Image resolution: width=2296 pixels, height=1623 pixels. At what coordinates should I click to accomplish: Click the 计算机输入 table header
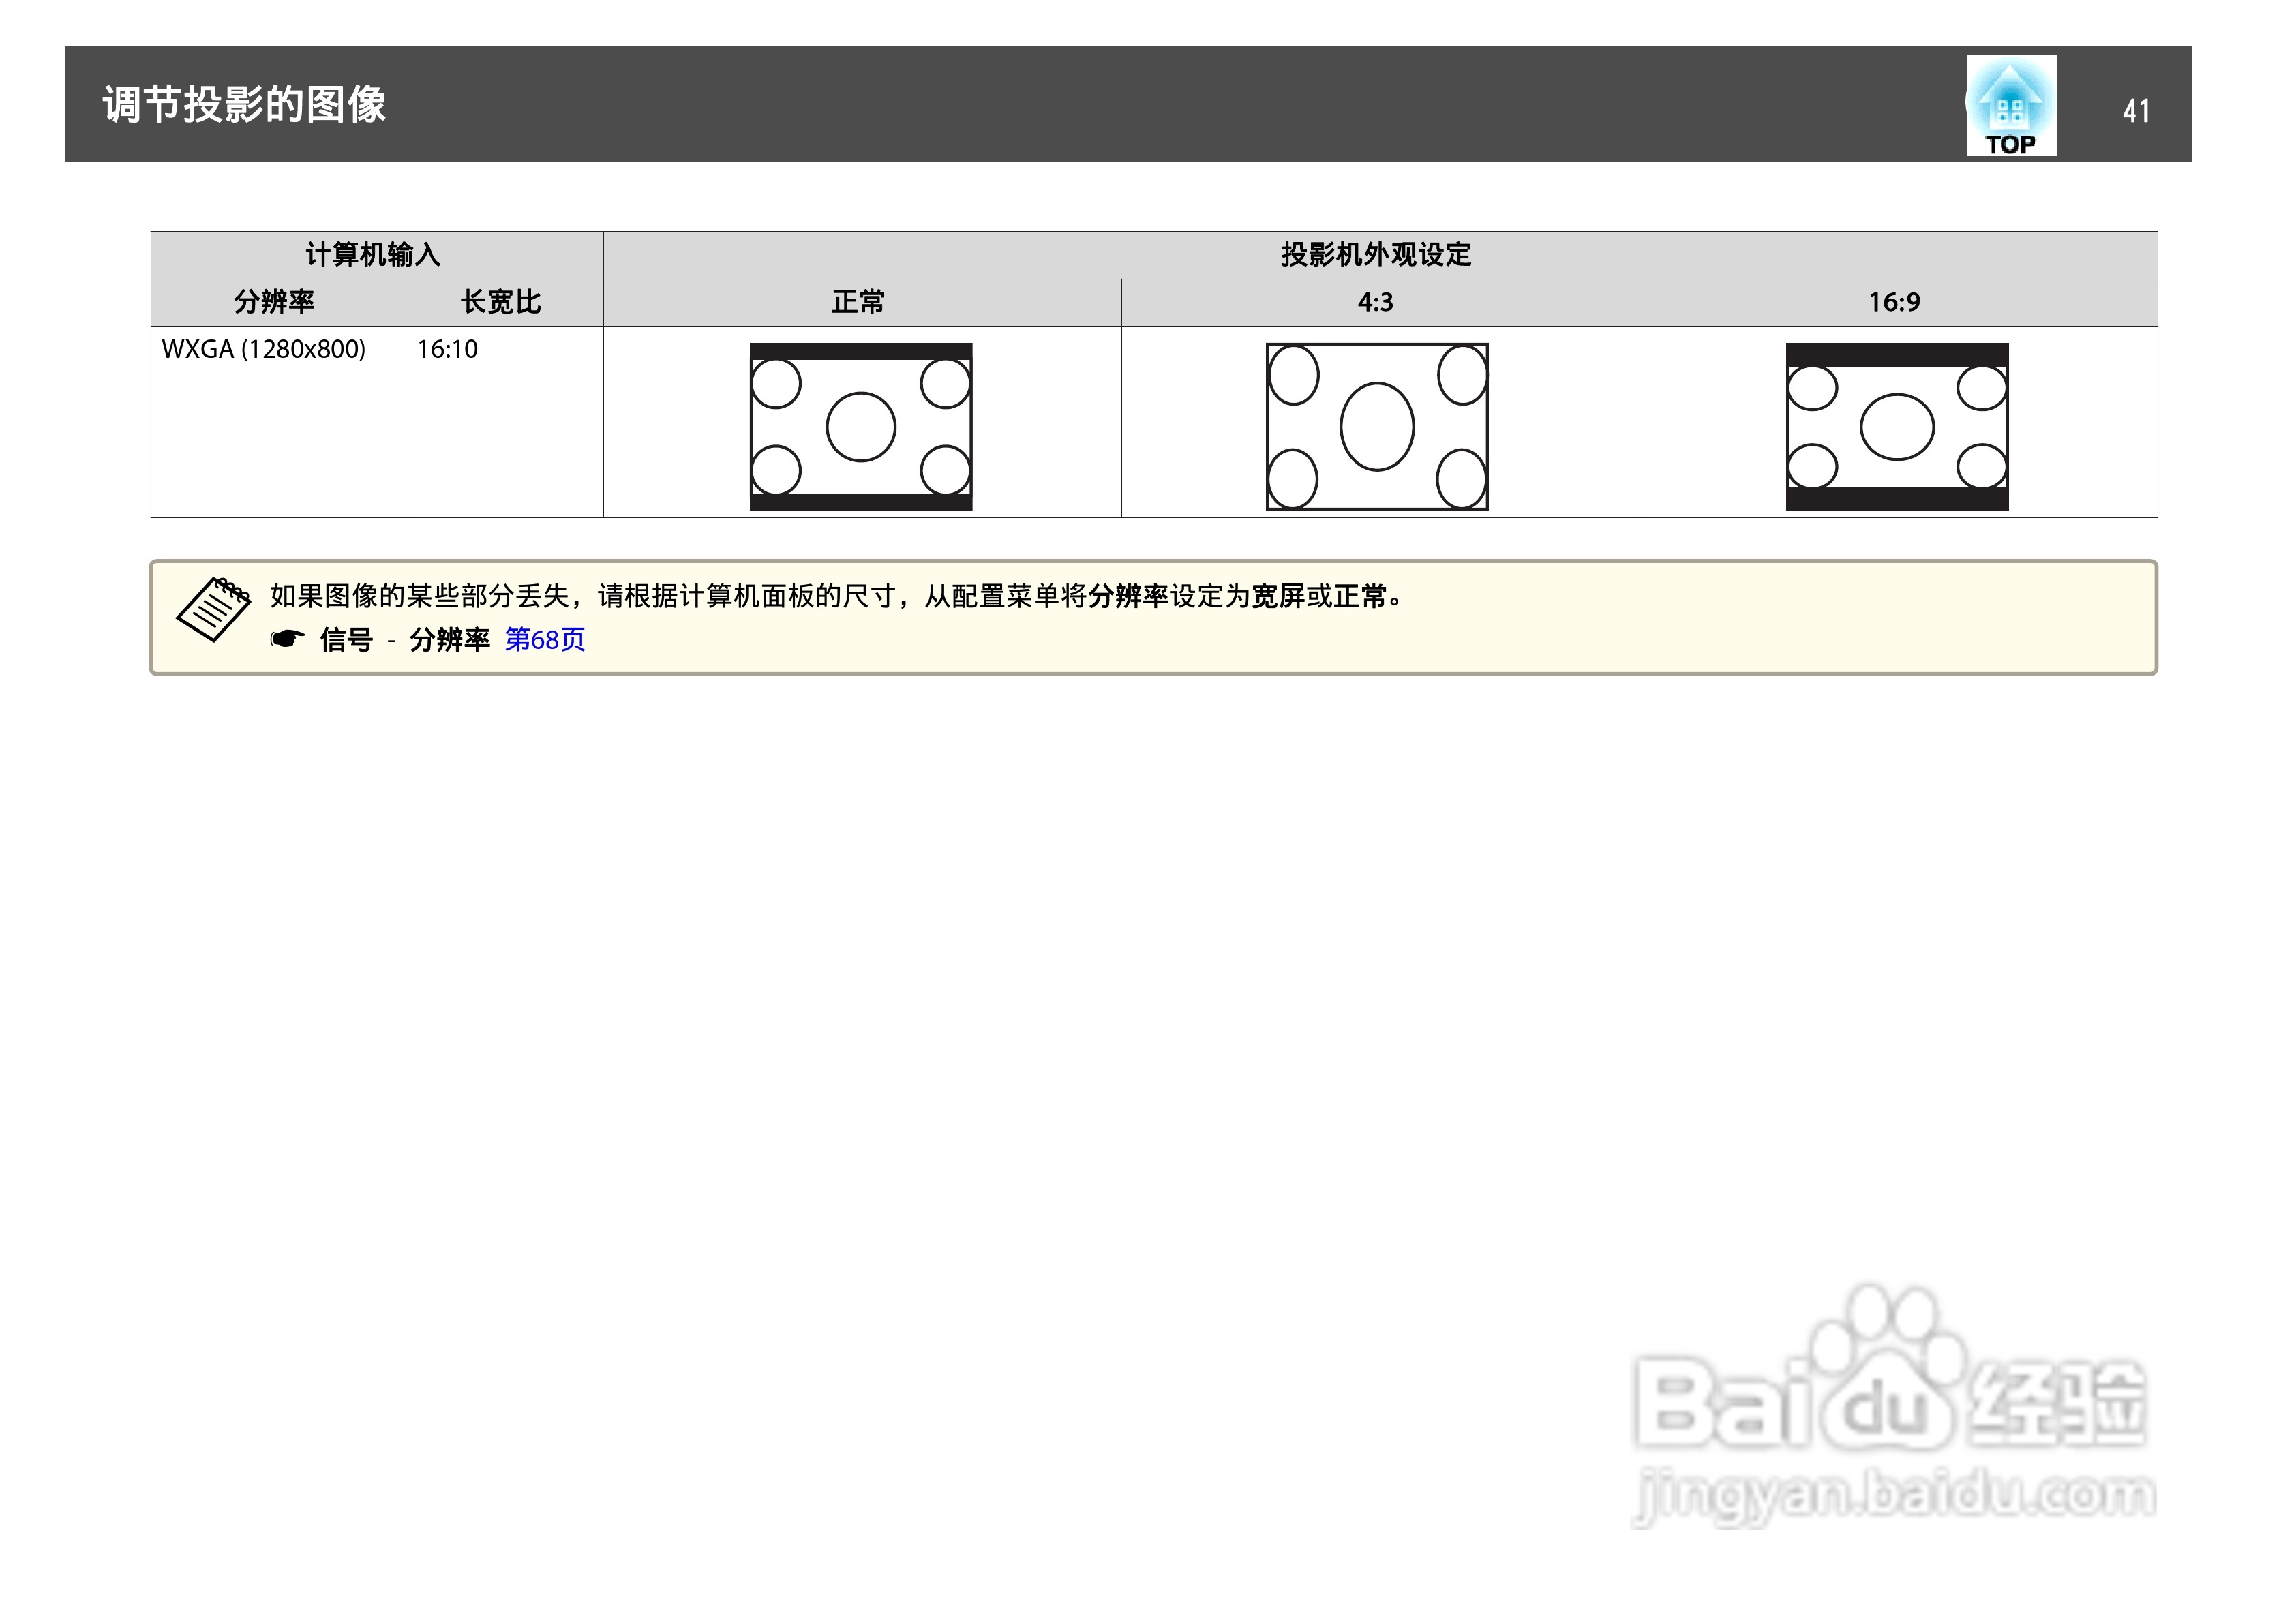(x=373, y=255)
